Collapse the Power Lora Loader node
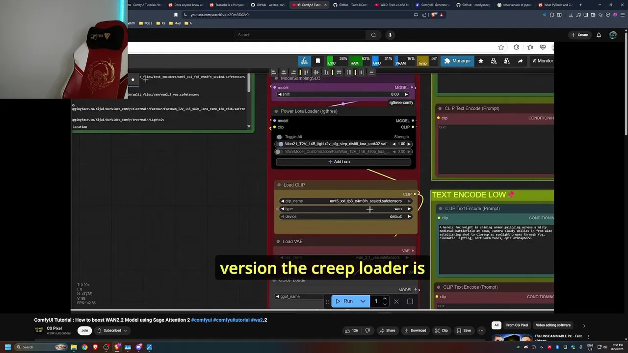 pos(276,111)
